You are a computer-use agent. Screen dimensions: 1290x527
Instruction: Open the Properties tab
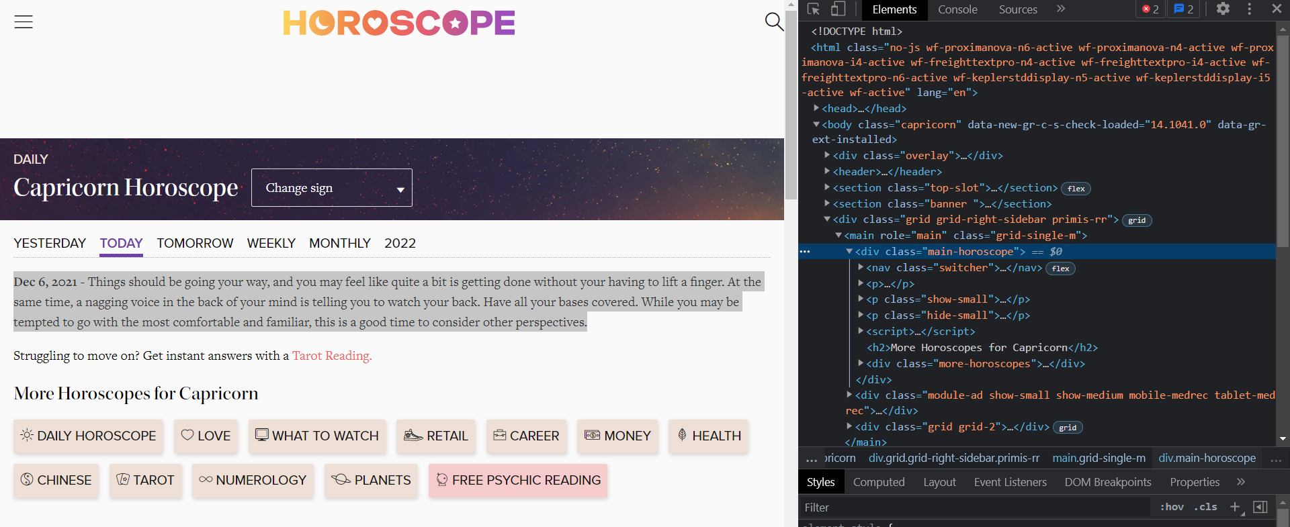point(1195,482)
